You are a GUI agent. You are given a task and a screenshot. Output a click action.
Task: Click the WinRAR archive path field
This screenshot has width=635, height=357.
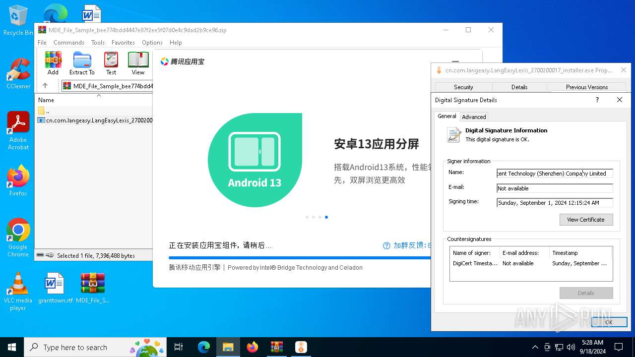click(x=108, y=86)
